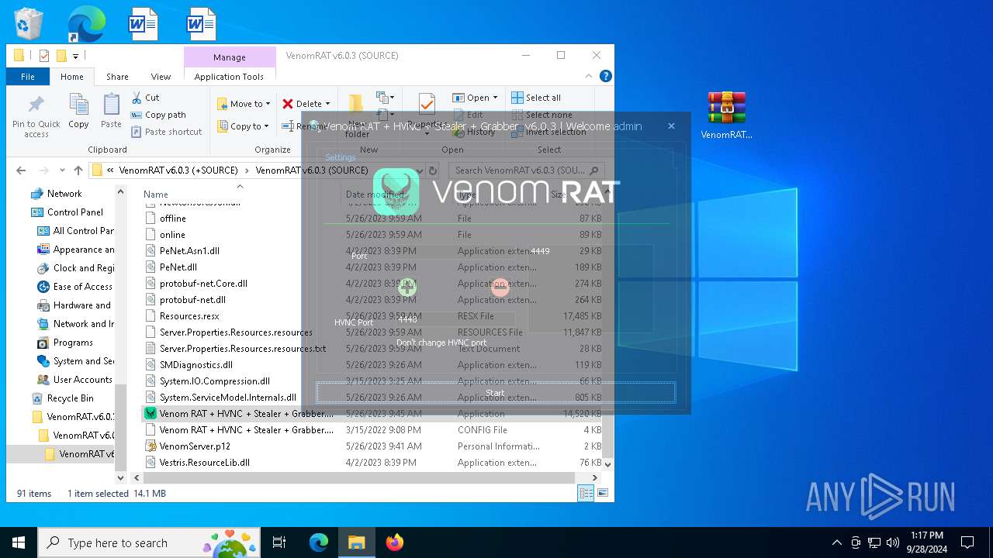Viewport: 993px width, 558px height.
Task: Click the Cut scissors icon
Action: [137, 98]
